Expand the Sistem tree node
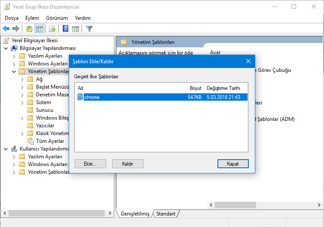Viewport: 324px width, 228px height. pos(22,103)
